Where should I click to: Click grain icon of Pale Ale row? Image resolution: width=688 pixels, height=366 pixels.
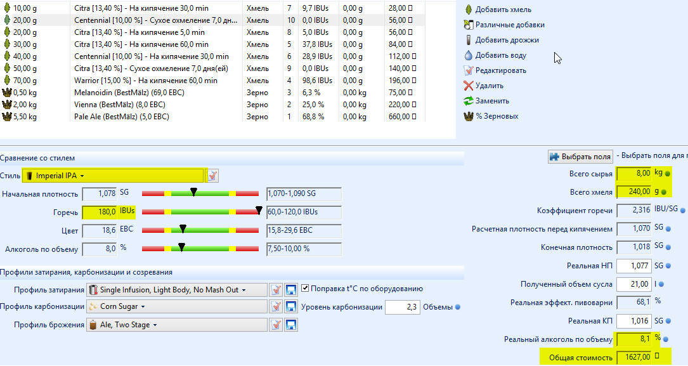pyautogui.click(x=6, y=117)
